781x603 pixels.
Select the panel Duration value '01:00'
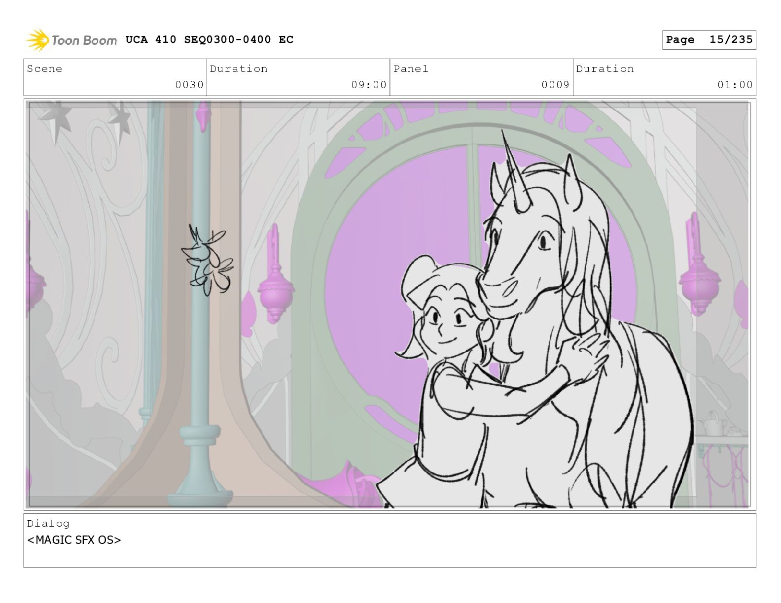tap(735, 85)
